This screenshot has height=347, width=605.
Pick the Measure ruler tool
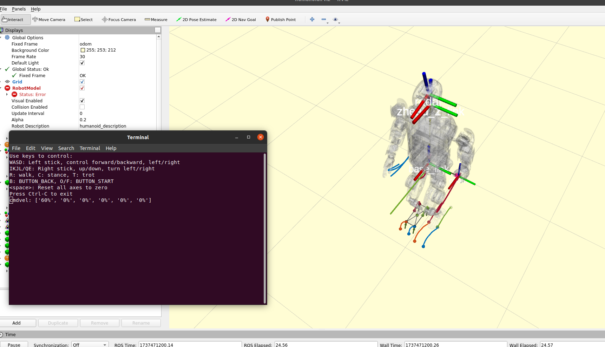pyautogui.click(x=156, y=20)
